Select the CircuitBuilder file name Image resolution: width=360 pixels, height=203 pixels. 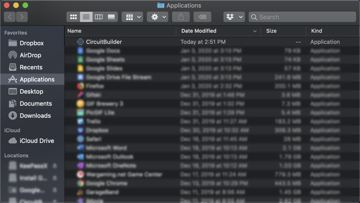click(104, 42)
